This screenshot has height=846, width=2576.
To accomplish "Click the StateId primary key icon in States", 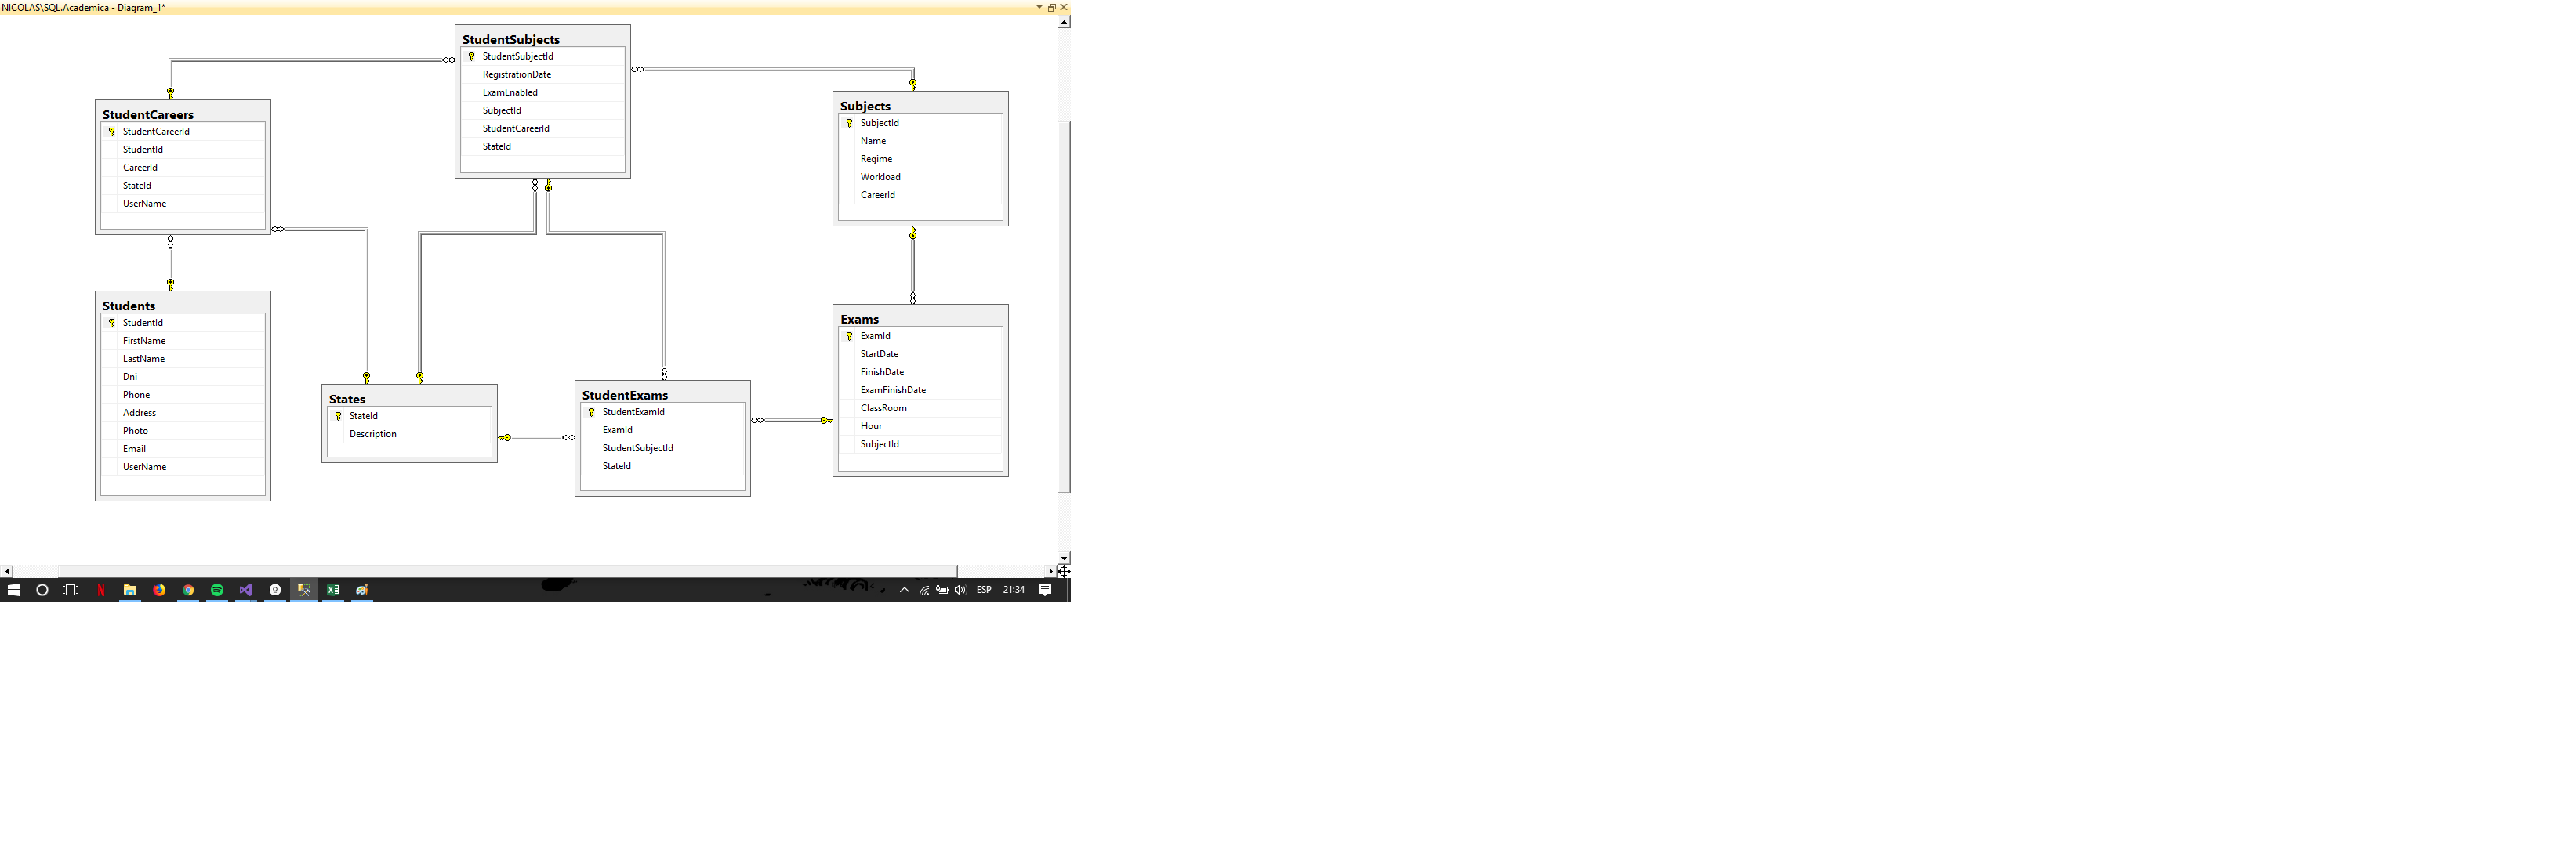I will tap(338, 417).
